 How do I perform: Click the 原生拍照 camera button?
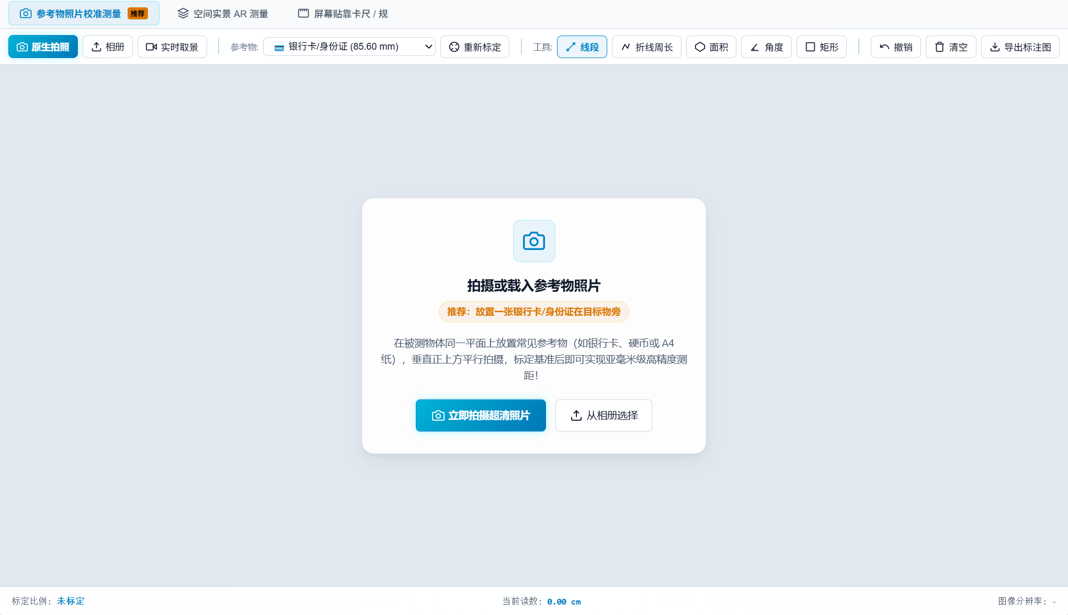43,47
